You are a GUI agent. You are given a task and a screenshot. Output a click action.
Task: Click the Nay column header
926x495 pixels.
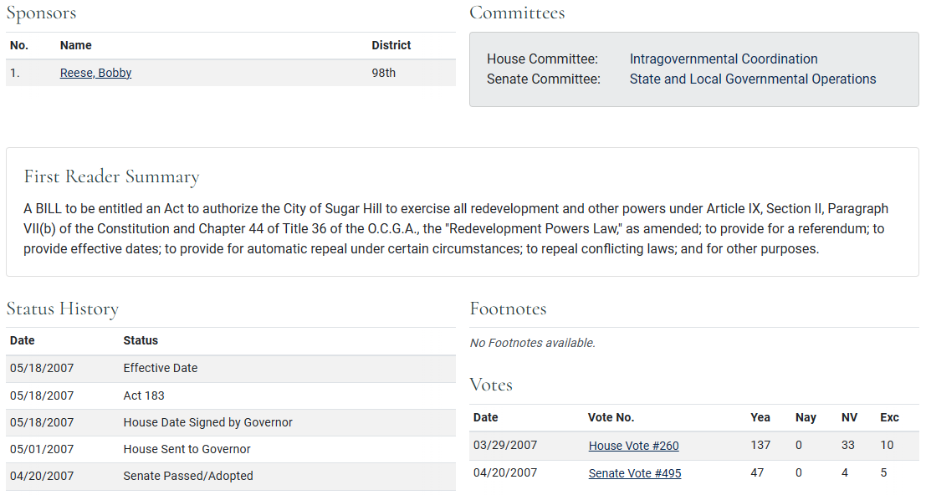coord(806,418)
